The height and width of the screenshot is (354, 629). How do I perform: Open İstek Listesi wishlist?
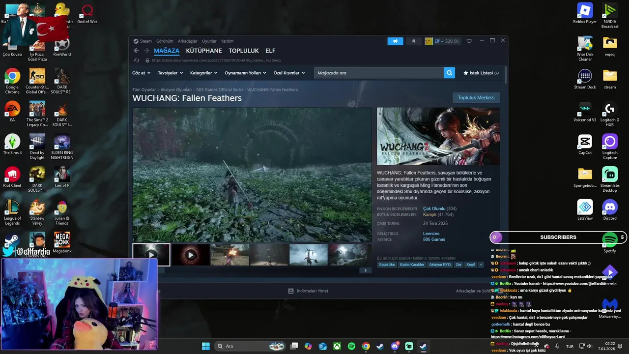(x=481, y=73)
